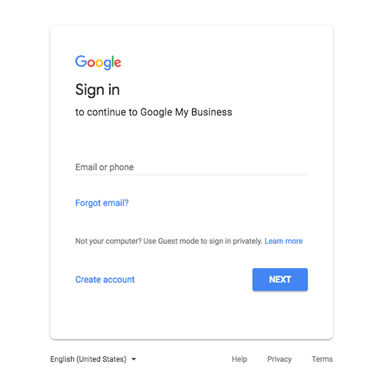This screenshot has width=385, height=385.
Task: Click the 'Not your computer?' guest mode text
Action: coord(103,241)
